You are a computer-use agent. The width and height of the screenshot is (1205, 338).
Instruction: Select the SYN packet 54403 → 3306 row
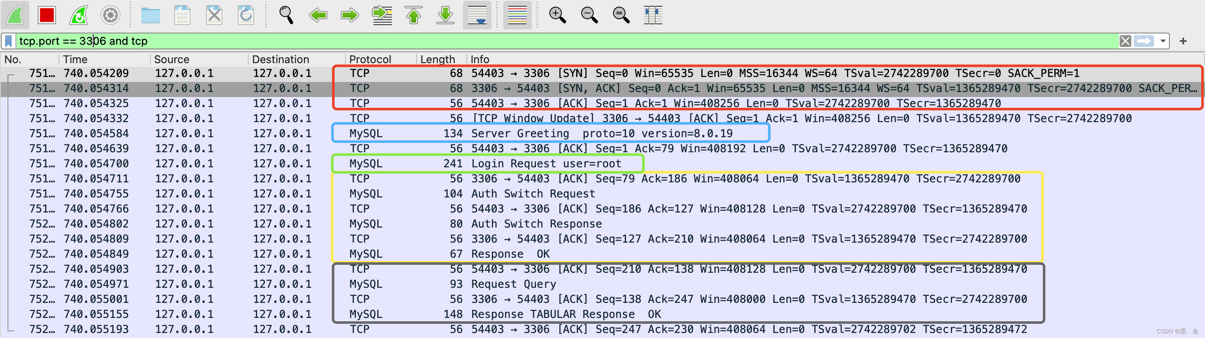[x=602, y=73]
